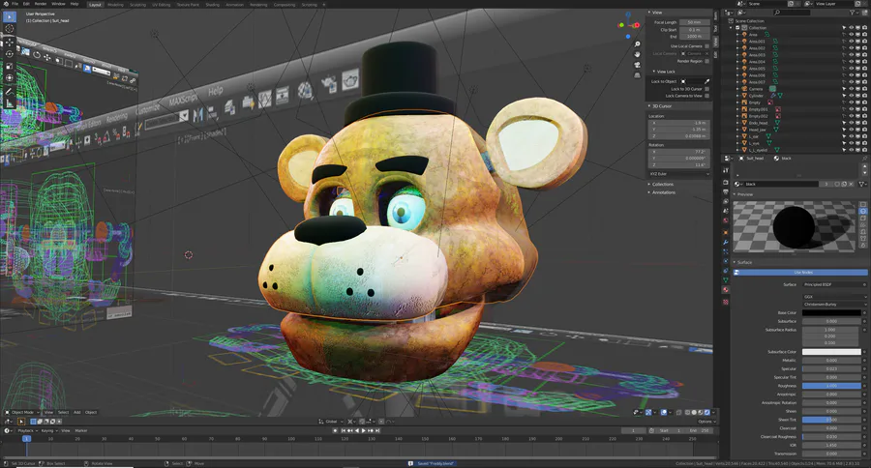Select the Transform tool in the toolbar

pyautogui.click(x=10, y=78)
